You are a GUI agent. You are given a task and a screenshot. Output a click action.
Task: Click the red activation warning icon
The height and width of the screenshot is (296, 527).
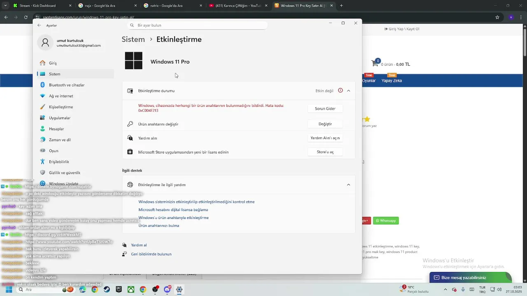[x=340, y=90]
